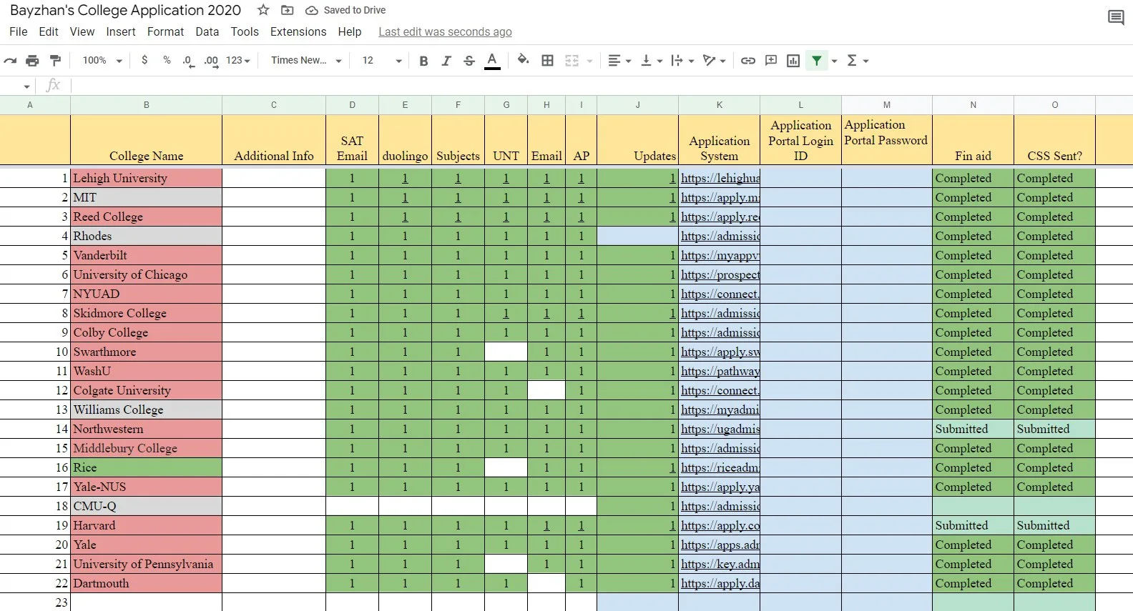
Task: Open the Format menu
Action: click(165, 31)
